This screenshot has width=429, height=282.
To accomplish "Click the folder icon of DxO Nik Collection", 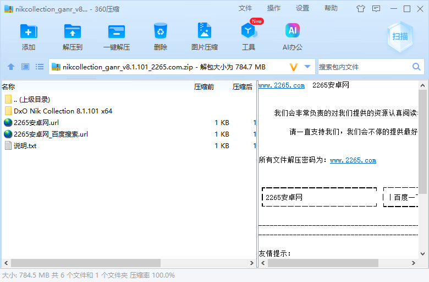I will pos(8,111).
